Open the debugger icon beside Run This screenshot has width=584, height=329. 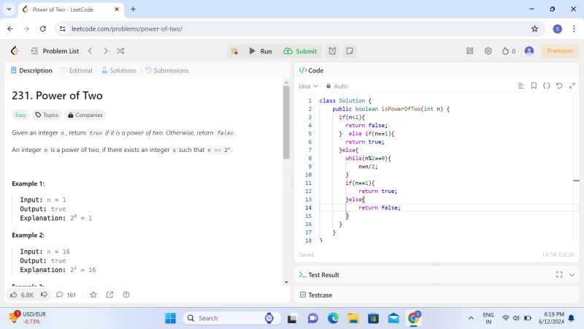pos(234,51)
